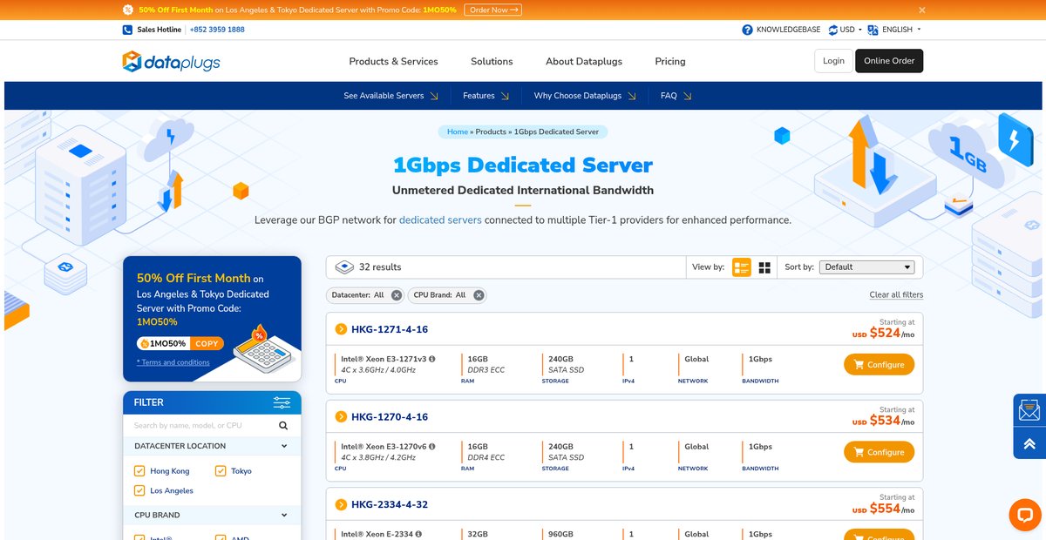Open the HKG-2334-4-32 server title

[x=390, y=504]
